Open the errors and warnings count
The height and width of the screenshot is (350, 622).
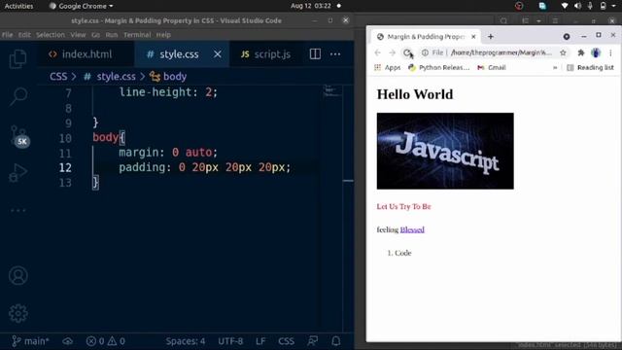pyautogui.click(x=106, y=341)
